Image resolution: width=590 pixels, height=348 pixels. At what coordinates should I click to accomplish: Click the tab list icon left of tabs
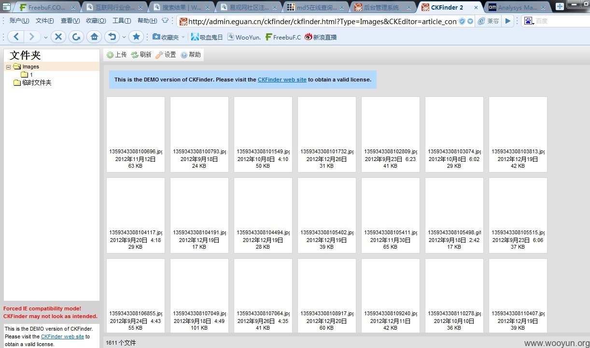pos(6,7)
